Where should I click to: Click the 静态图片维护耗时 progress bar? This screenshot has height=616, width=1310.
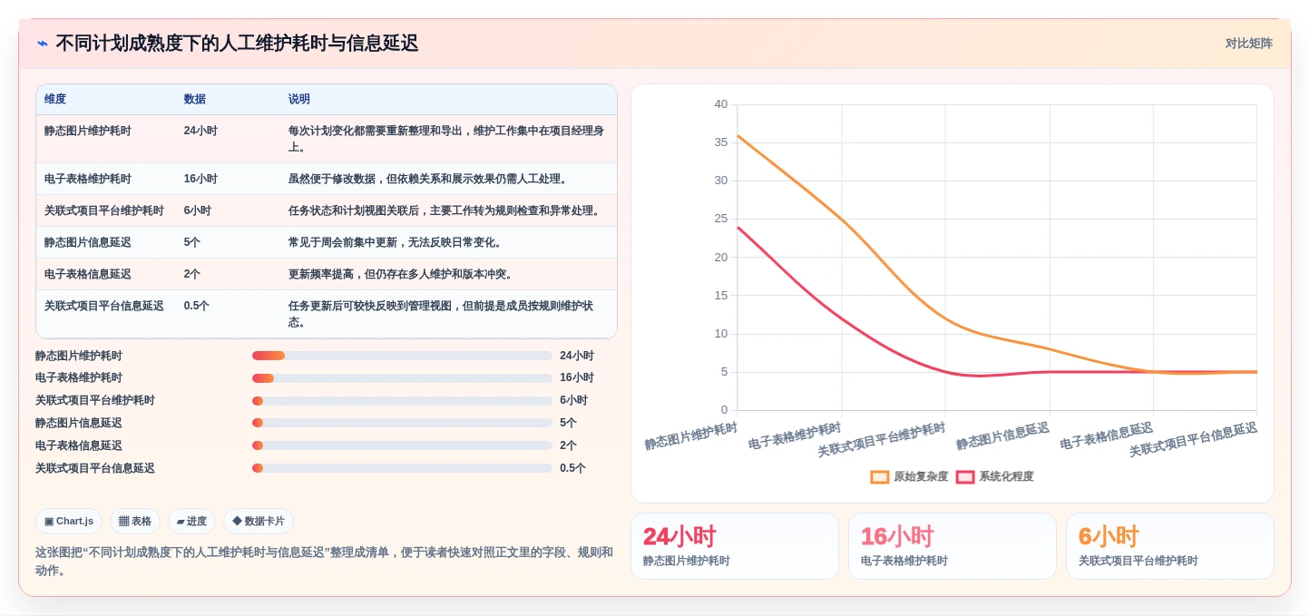tap(402, 356)
